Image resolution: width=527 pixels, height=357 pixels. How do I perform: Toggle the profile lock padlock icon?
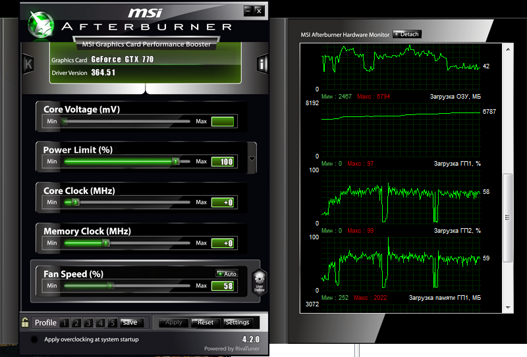(25, 322)
